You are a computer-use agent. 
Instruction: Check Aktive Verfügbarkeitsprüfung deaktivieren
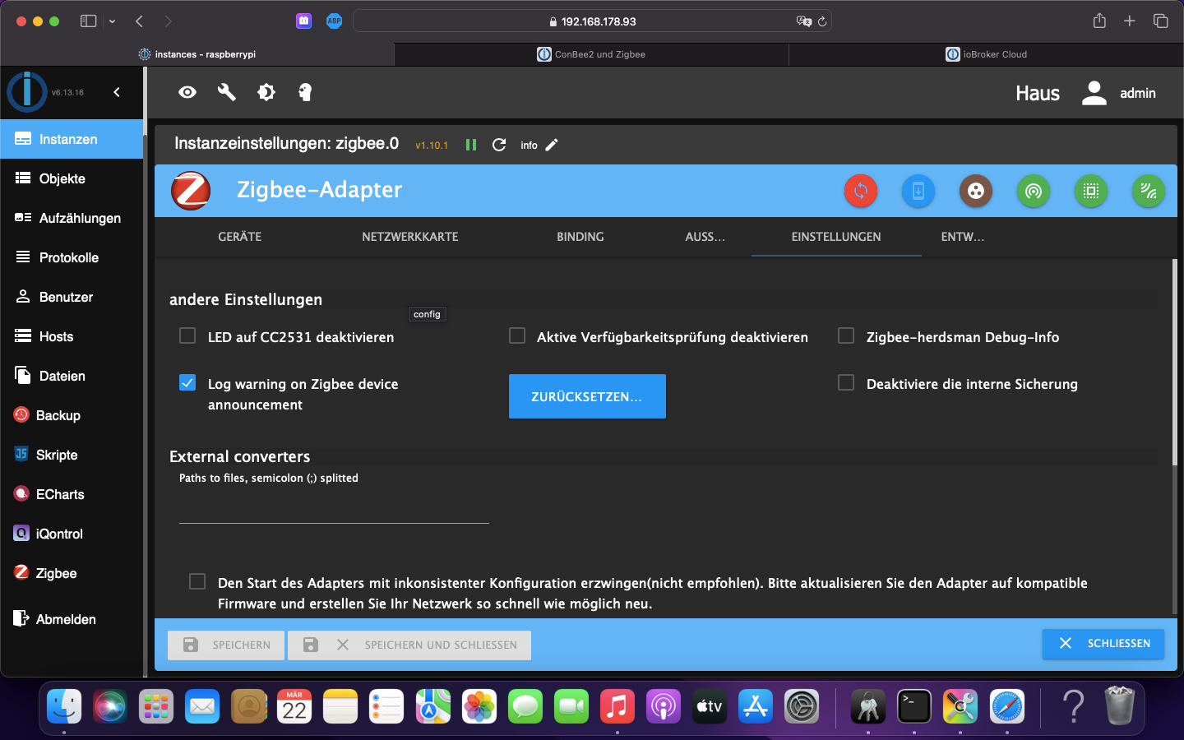point(517,335)
